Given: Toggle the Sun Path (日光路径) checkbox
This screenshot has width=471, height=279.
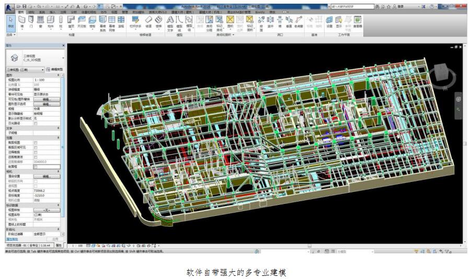Looking at the screenshot, I should click(x=36, y=123).
